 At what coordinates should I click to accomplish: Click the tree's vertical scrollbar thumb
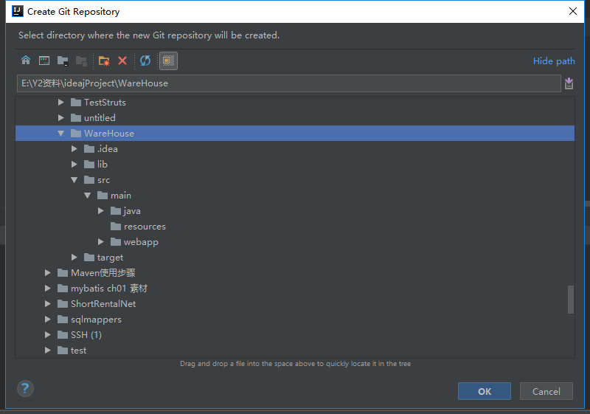571,300
